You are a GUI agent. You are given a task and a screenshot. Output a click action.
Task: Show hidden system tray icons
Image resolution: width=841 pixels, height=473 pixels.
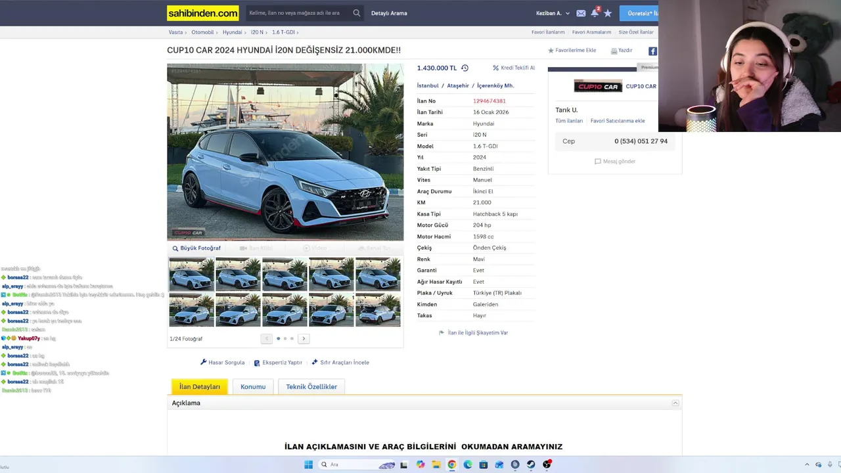[807, 464]
